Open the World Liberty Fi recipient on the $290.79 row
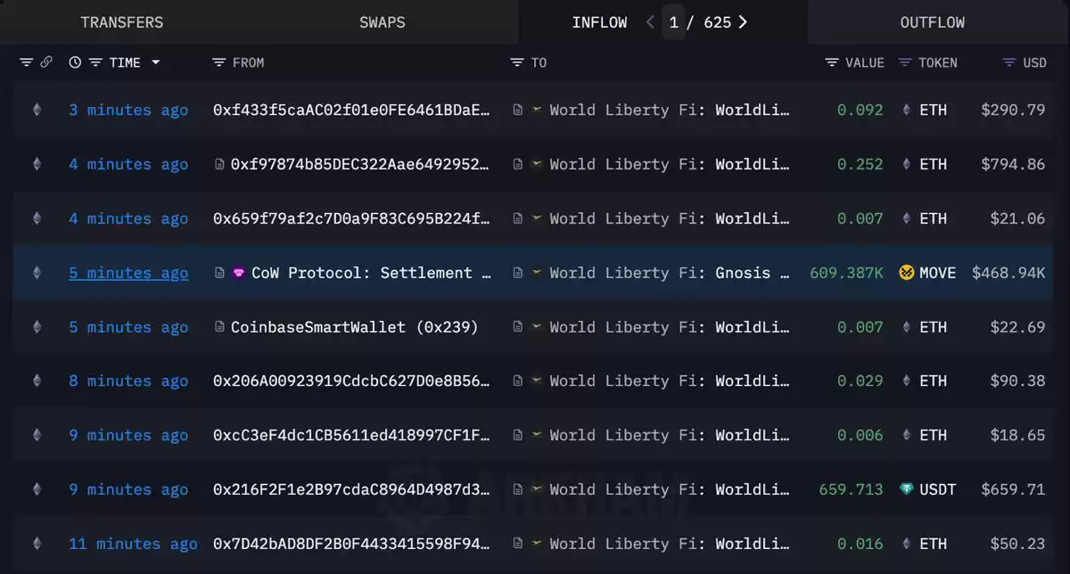1070x574 pixels. coord(670,110)
